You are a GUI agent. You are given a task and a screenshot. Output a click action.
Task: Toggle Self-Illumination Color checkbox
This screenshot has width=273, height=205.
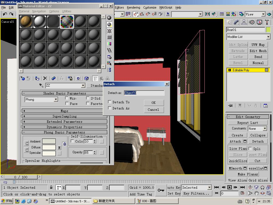click(73, 141)
